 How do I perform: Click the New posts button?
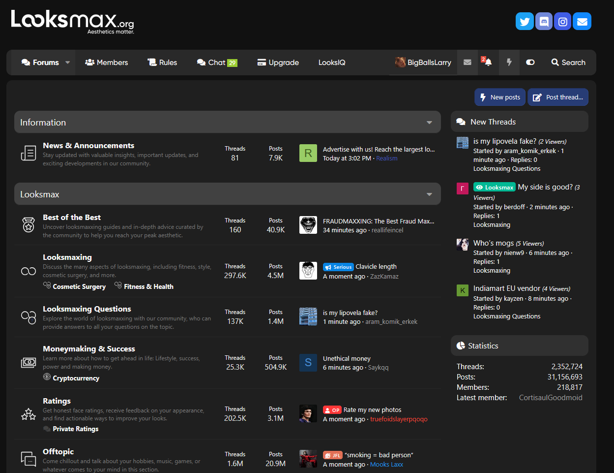[x=500, y=97]
